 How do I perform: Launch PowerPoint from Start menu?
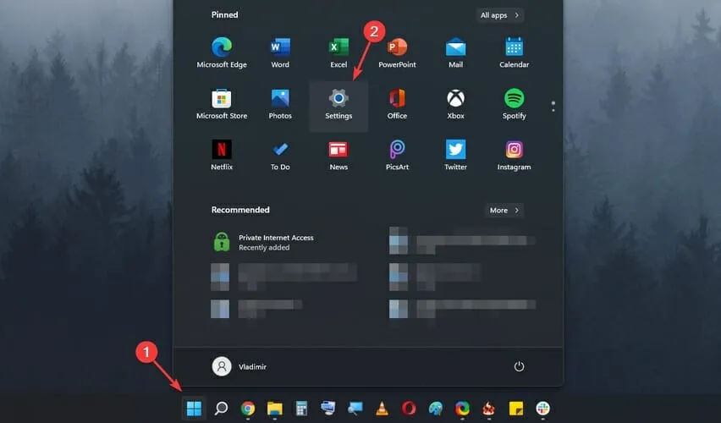click(397, 52)
